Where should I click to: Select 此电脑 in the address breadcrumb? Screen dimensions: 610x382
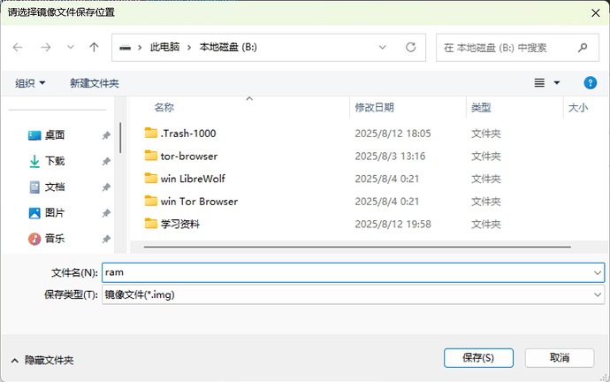pos(165,48)
